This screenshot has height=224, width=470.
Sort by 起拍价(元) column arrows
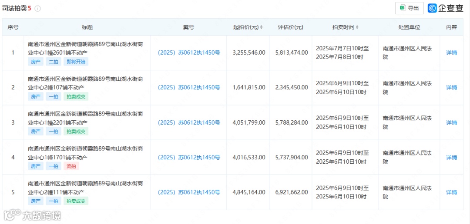[261, 27]
